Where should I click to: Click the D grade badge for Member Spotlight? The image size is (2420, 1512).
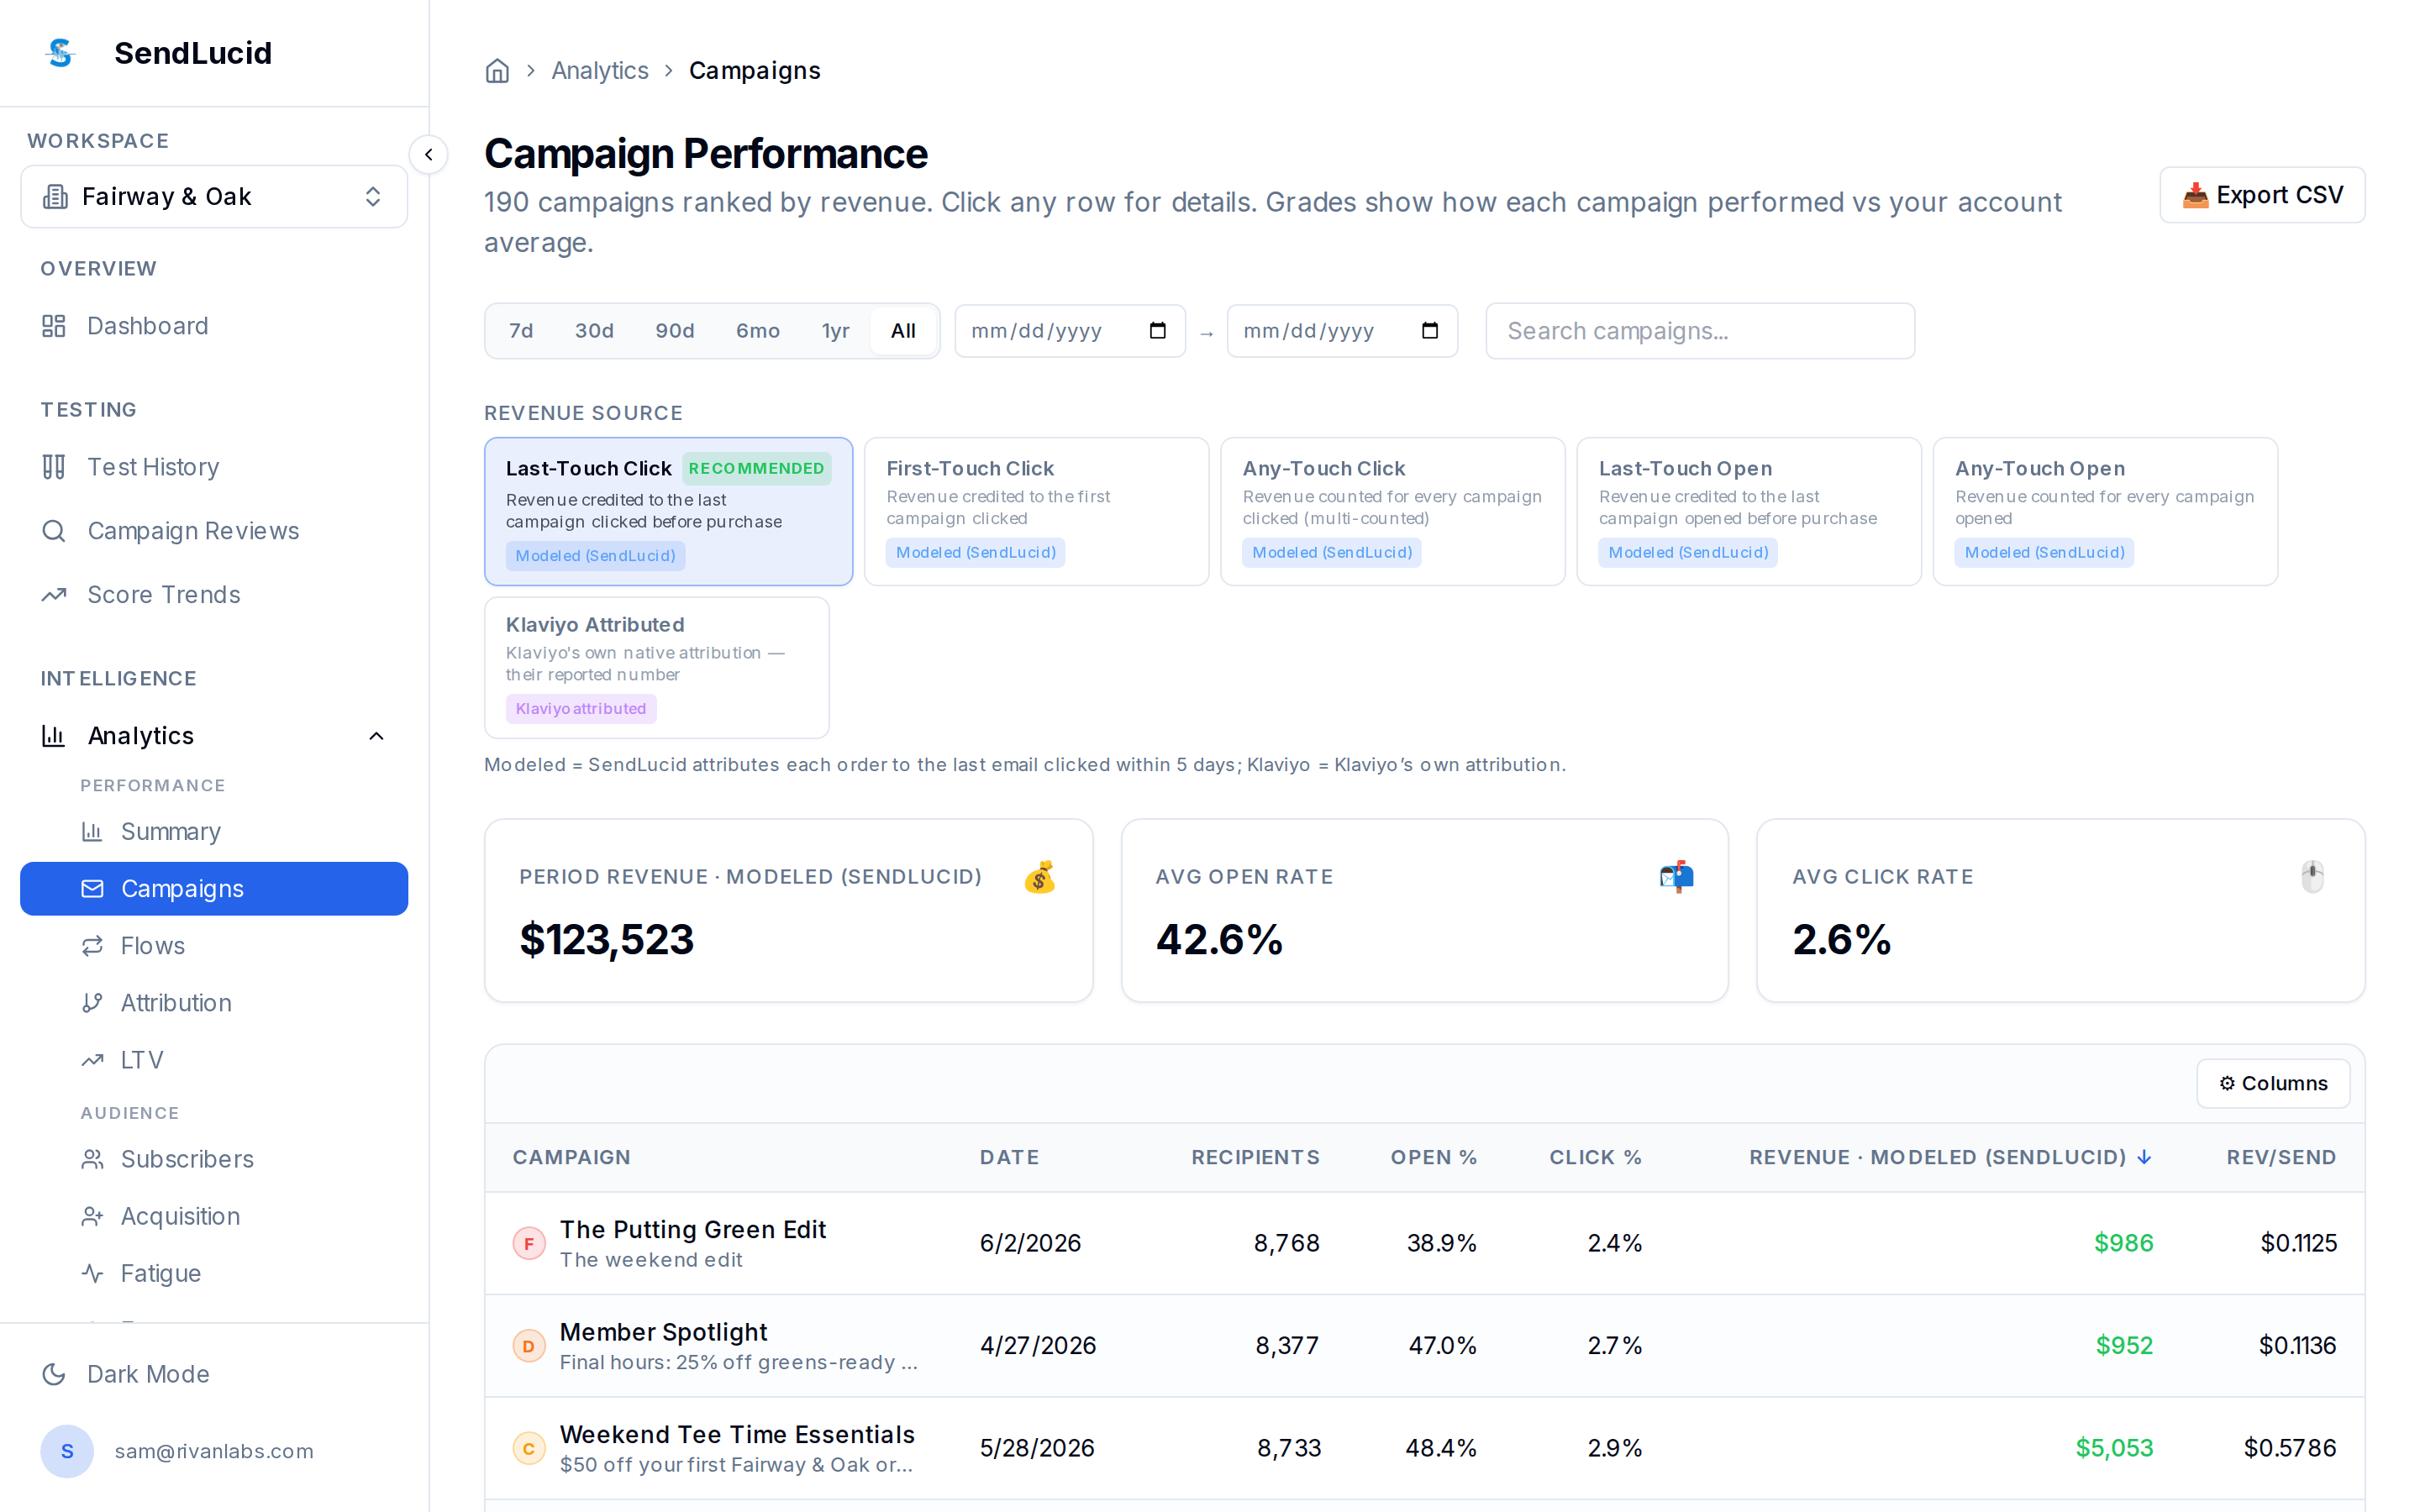tap(529, 1346)
